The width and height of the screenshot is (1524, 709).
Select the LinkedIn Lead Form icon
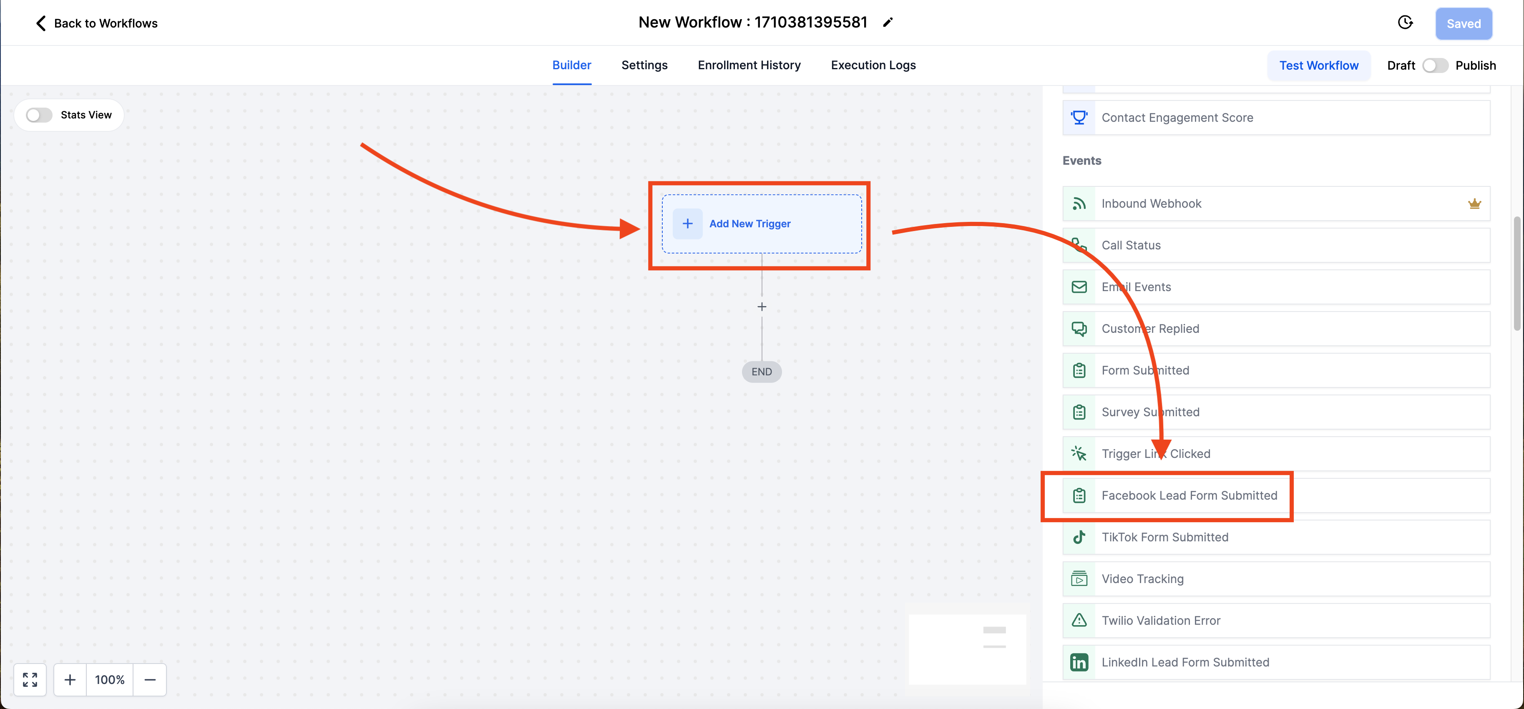tap(1079, 662)
